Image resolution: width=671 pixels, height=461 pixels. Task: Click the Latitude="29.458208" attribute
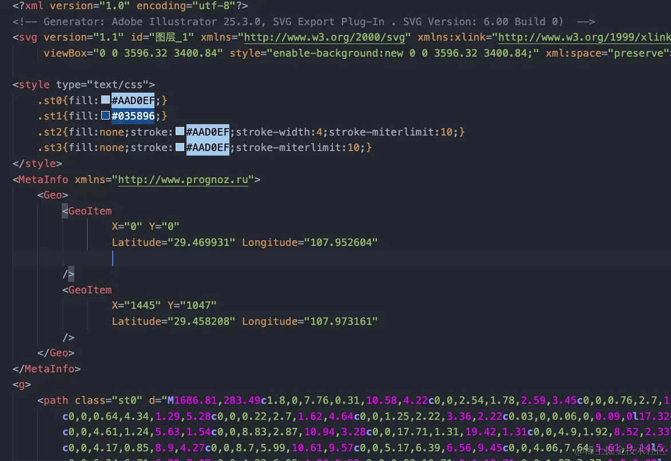(x=173, y=321)
